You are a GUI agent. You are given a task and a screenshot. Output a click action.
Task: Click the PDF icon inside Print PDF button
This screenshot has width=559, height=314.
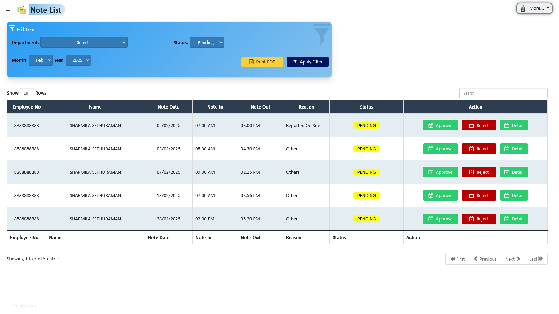(251, 62)
